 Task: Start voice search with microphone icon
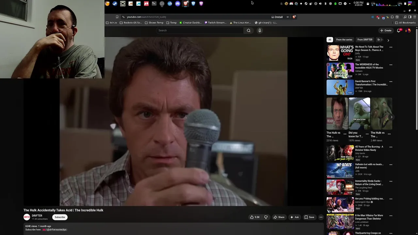[260, 30]
